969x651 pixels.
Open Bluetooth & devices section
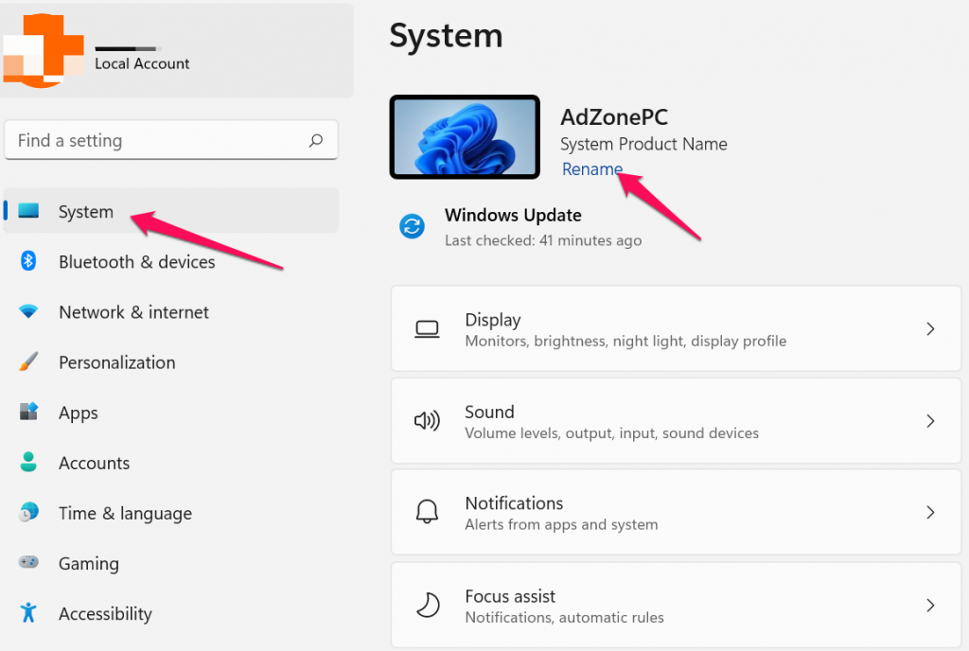[136, 262]
